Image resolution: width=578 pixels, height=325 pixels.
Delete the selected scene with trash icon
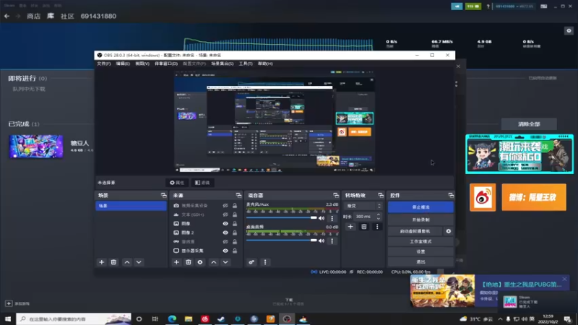click(113, 262)
